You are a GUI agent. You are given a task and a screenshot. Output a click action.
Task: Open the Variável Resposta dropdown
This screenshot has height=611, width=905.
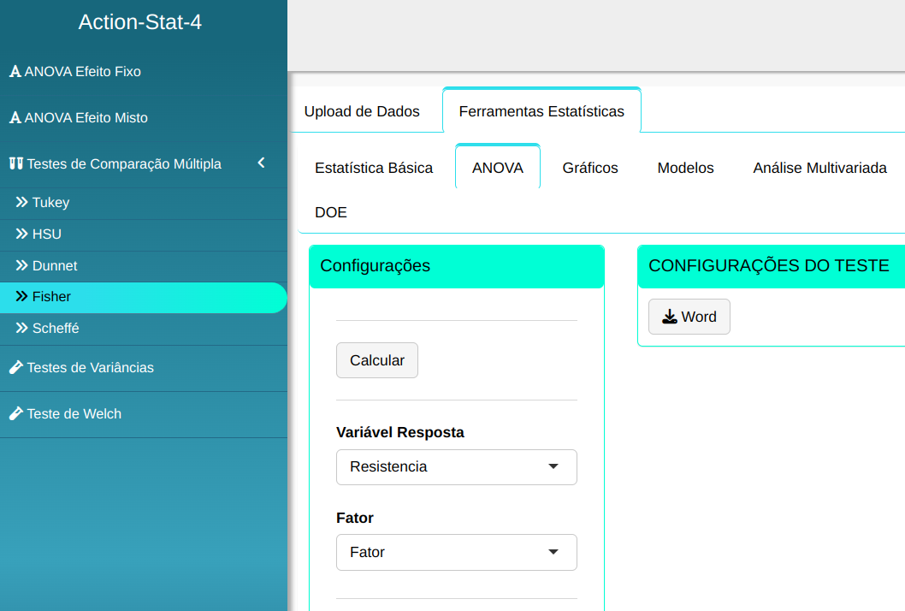click(456, 467)
